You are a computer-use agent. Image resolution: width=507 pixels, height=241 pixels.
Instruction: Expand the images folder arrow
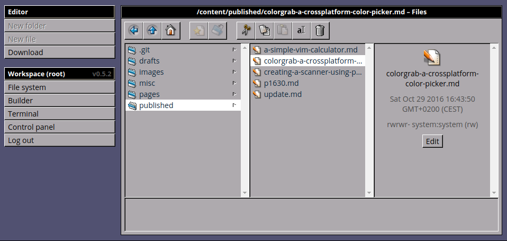click(234, 72)
